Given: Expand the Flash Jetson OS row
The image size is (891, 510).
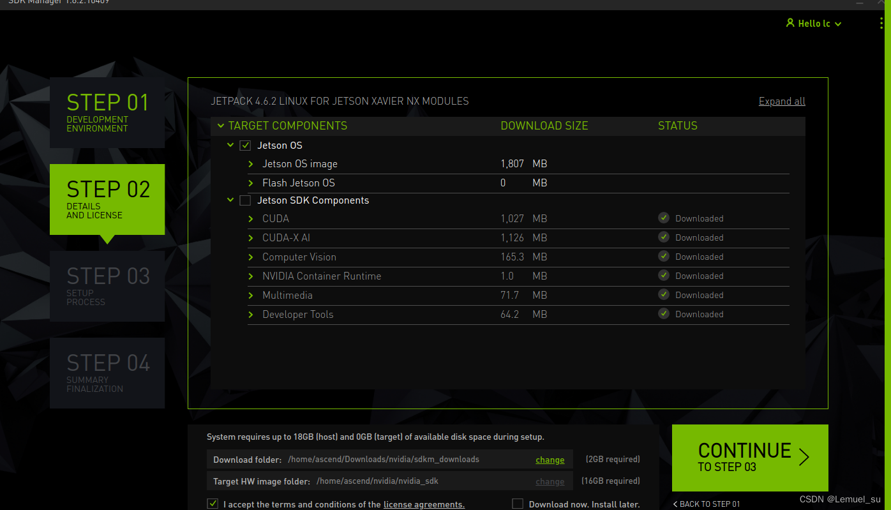Looking at the screenshot, I should tap(251, 183).
